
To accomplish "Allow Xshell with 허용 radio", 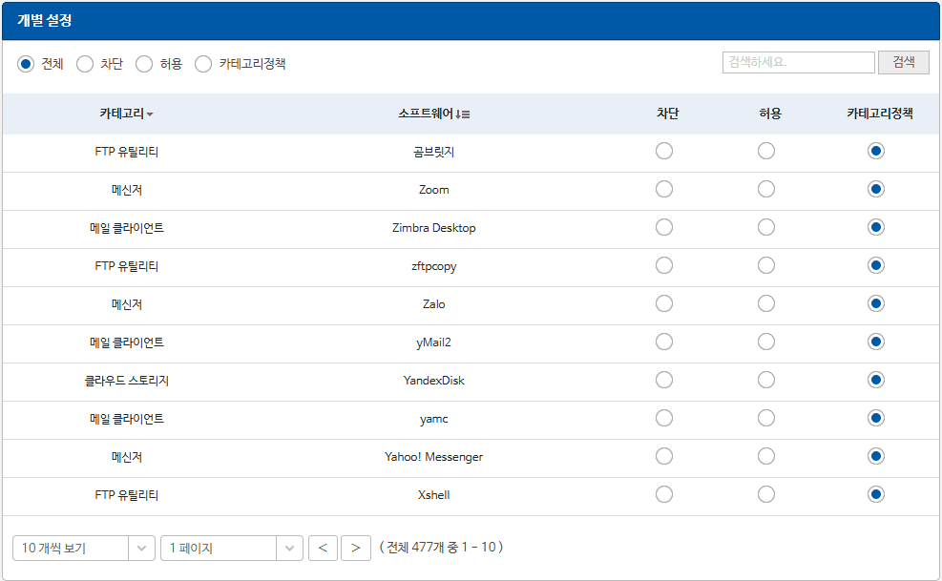I will coord(766,494).
